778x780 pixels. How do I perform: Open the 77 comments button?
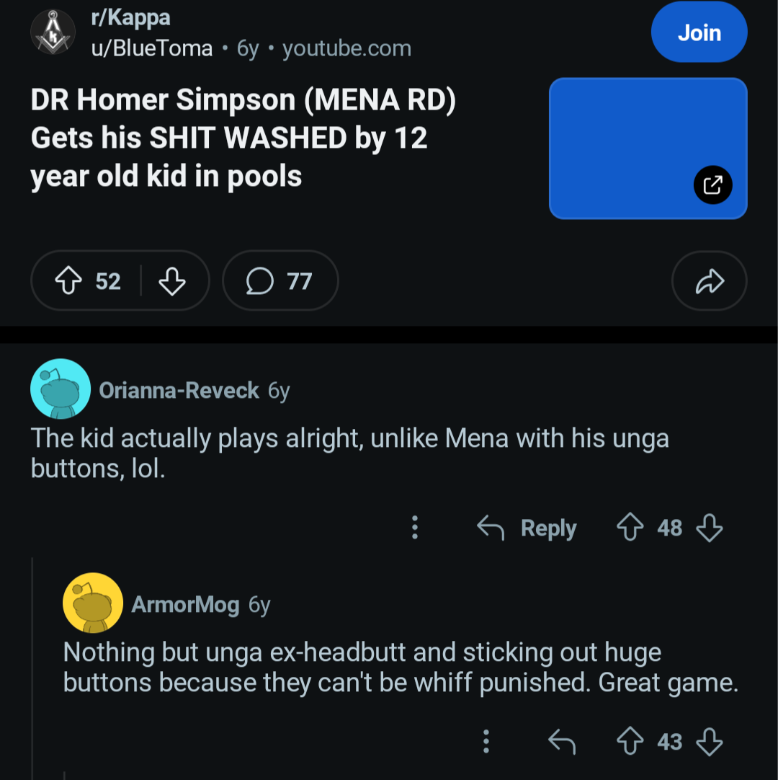[x=280, y=281]
